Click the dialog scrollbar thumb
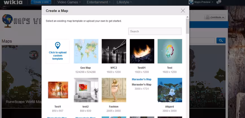This screenshot has height=118, width=245. click(x=187, y=26)
